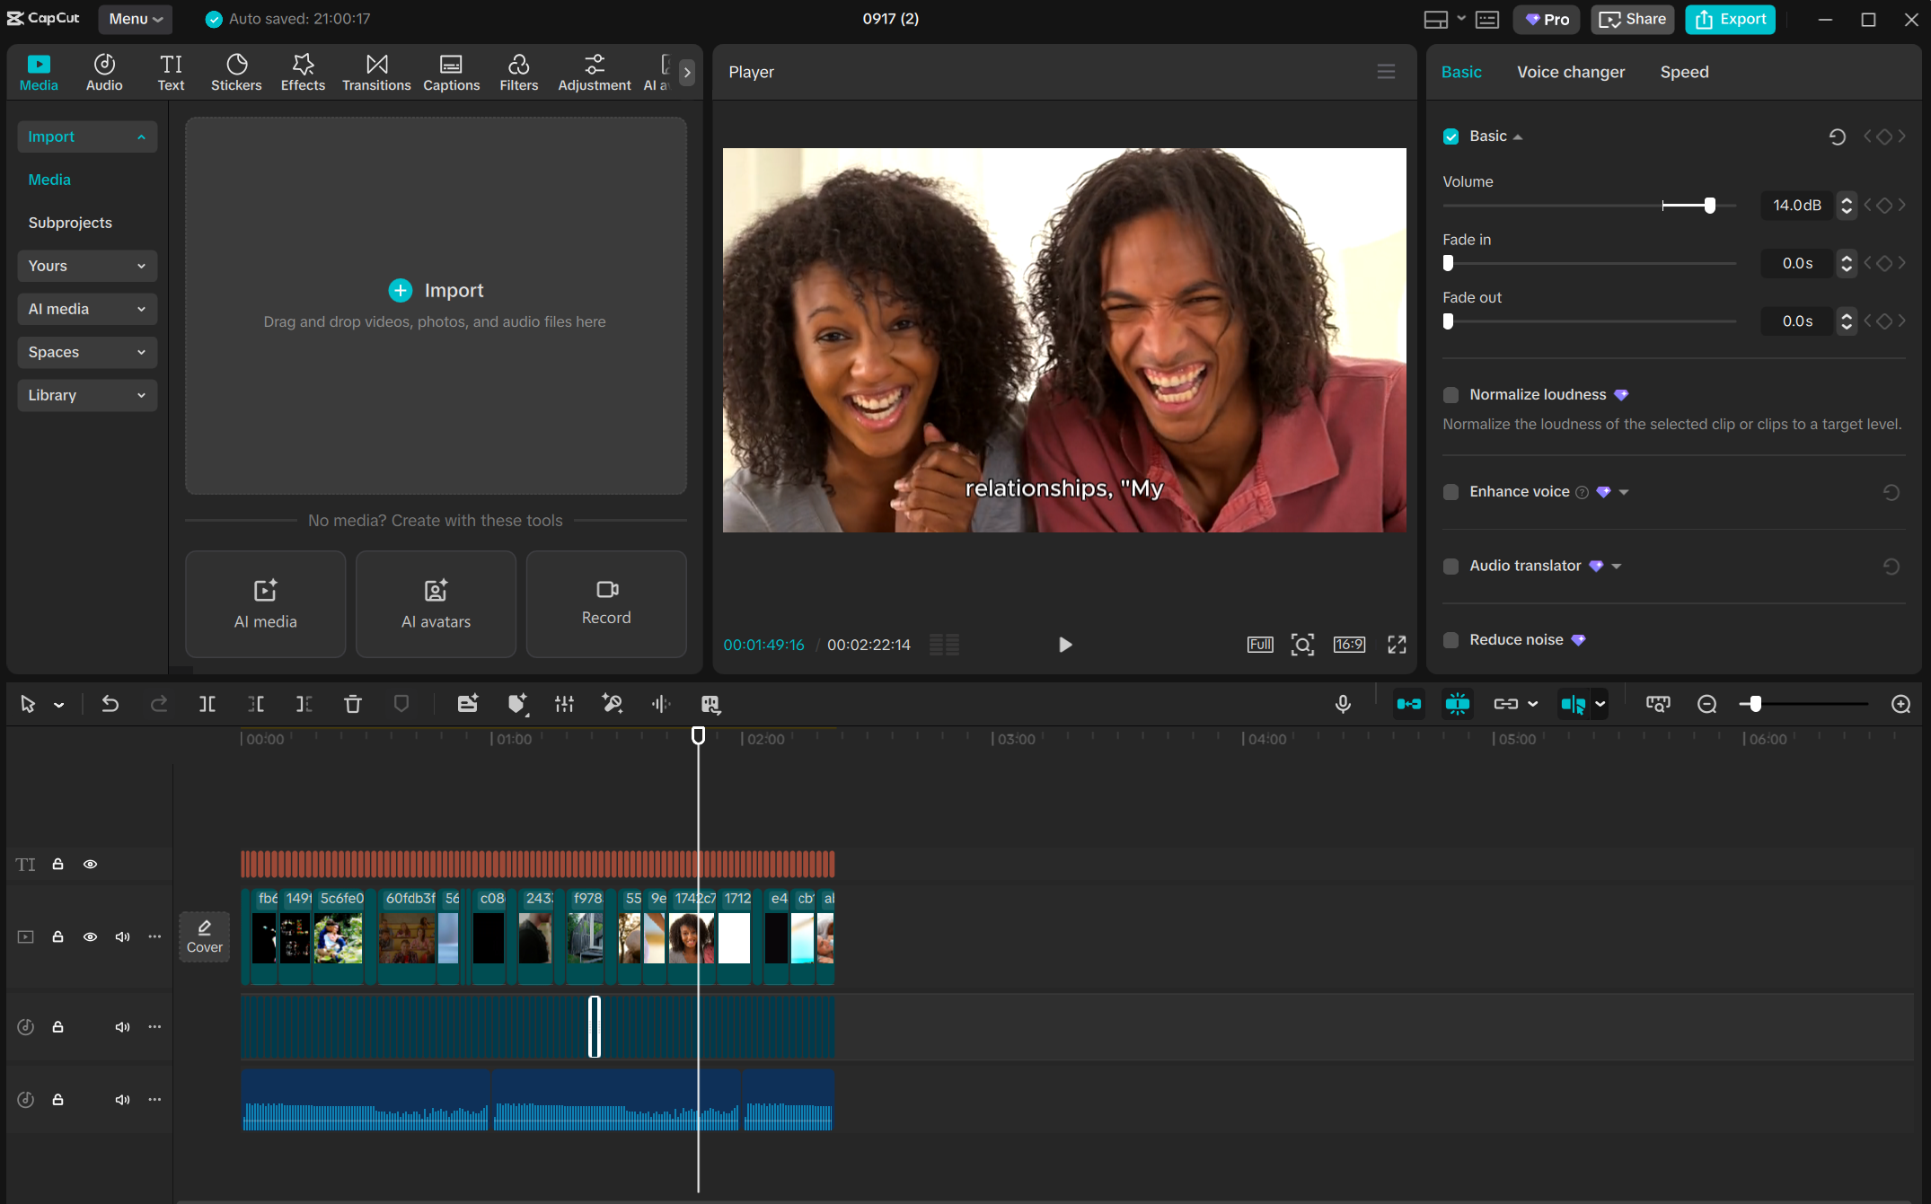Expand the Audio translator options arrow
Viewport: 1931px width, 1204px height.
1618,566
